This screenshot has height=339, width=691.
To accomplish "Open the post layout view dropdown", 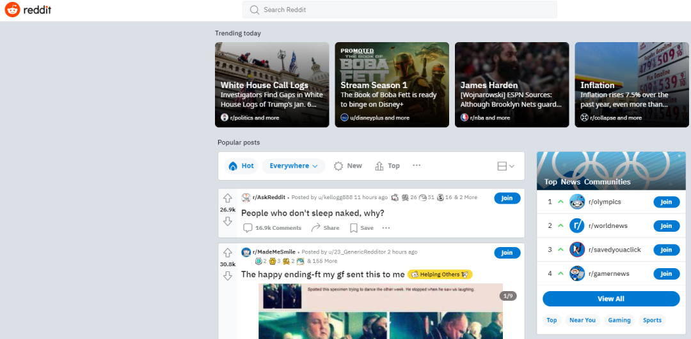I will (505, 166).
